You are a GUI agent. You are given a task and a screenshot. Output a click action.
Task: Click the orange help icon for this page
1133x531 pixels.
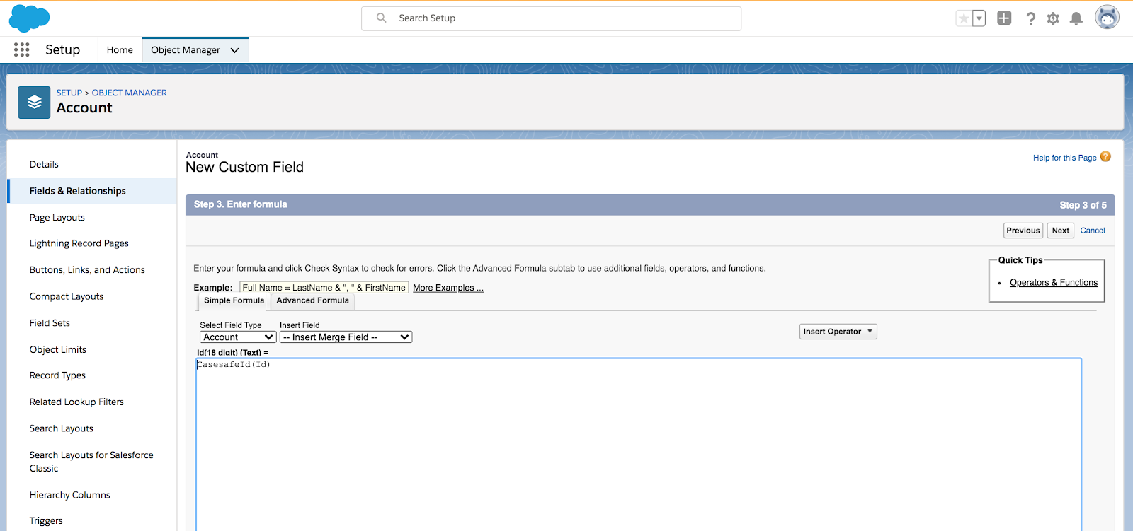pos(1105,157)
